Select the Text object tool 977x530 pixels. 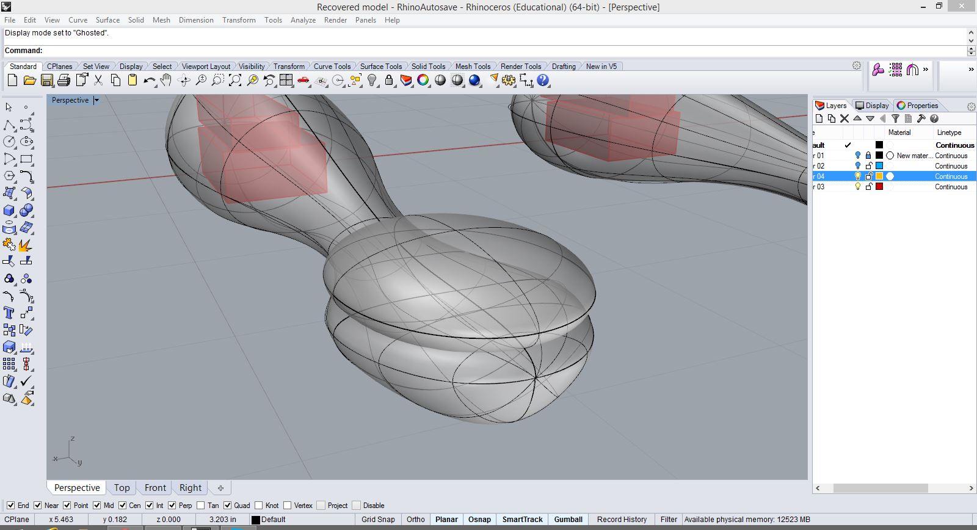(x=9, y=313)
